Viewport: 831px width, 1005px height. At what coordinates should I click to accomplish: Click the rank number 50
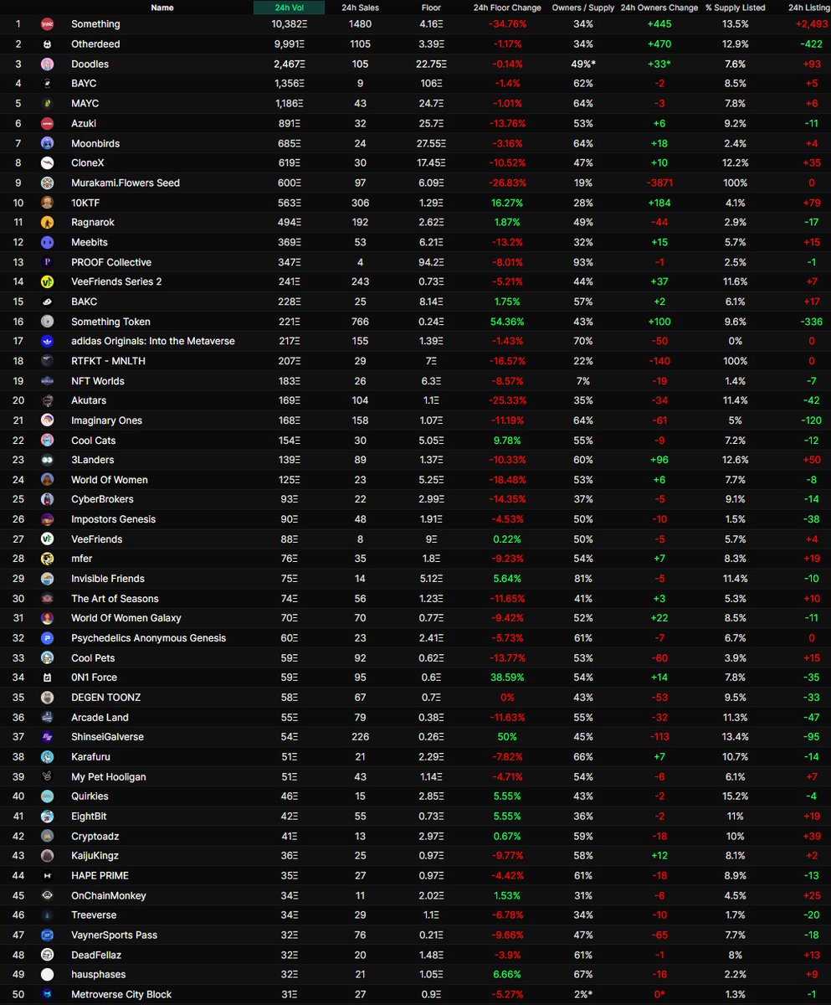(x=18, y=995)
